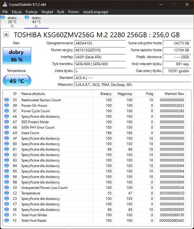Viewport: 194px width, 229px height.
Task: Click the drive letter field L:
Action: (x=100, y=71)
